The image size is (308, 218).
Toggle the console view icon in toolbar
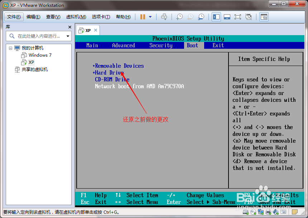[264, 17]
